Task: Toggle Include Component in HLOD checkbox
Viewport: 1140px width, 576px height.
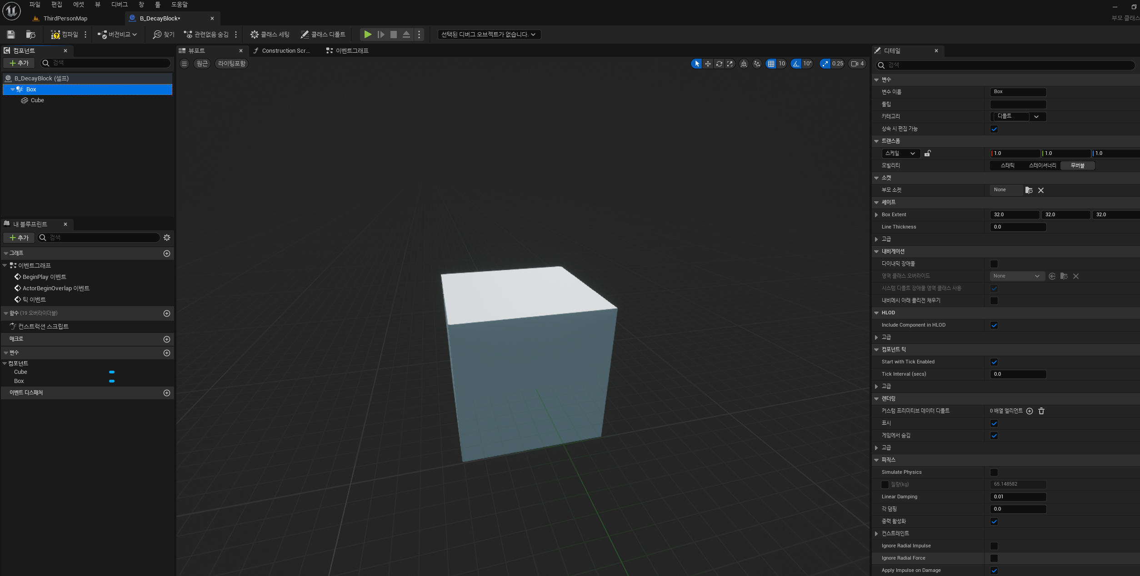Action: pyautogui.click(x=994, y=325)
